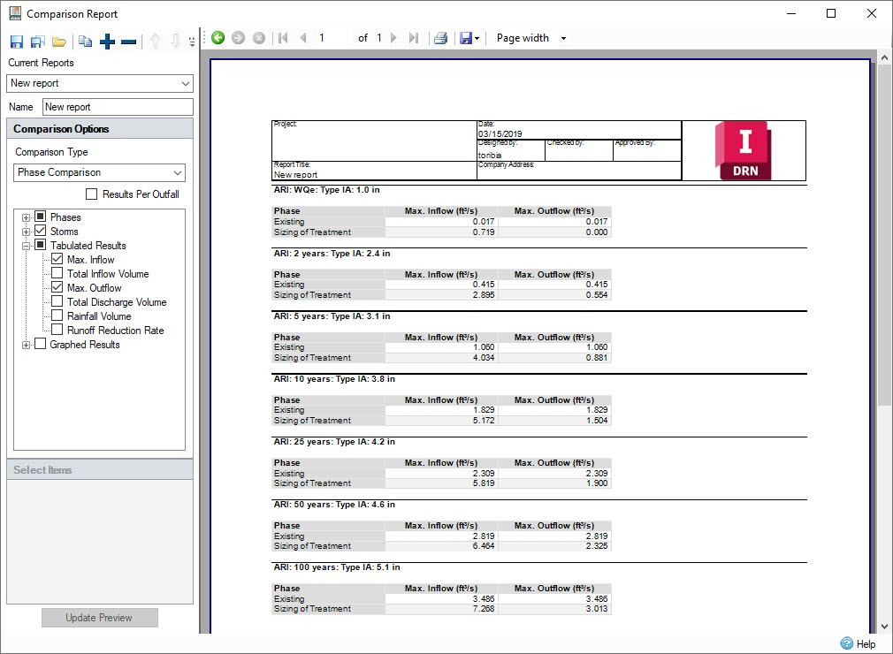Click the Update Preview button
Screen dimensions: 893x654
(x=100, y=618)
